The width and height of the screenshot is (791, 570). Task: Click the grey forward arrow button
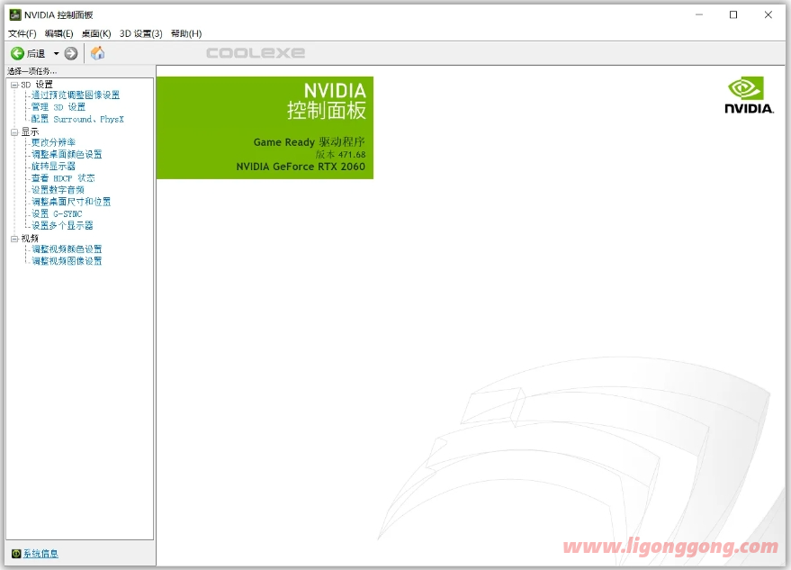(x=71, y=53)
